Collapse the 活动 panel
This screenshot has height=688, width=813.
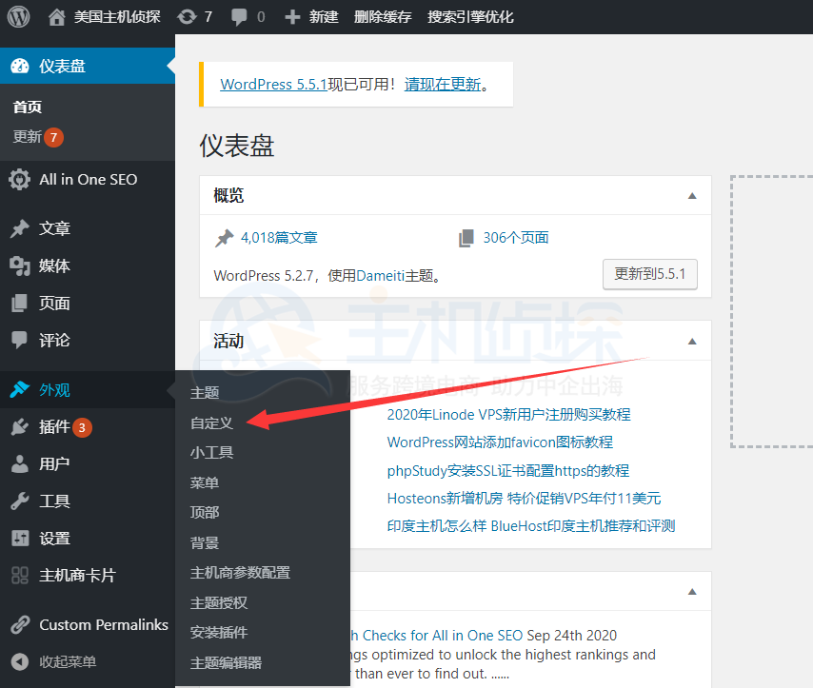pyautogui.click(x=692, y=340)
